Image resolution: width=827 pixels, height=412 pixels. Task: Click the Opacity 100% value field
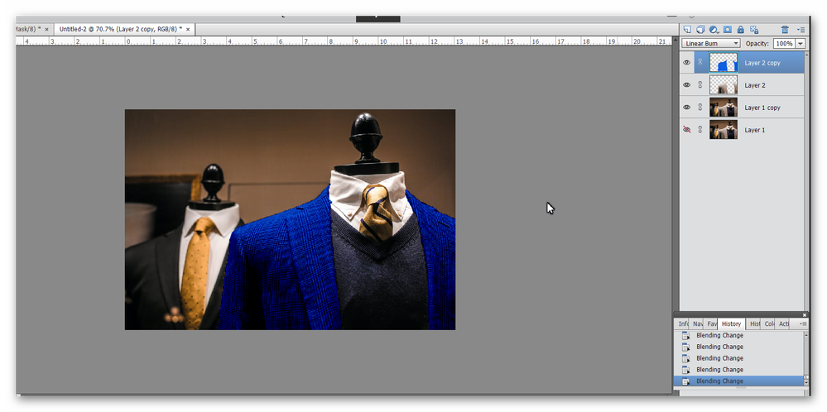pyautogui.click(x=784, y=43)
